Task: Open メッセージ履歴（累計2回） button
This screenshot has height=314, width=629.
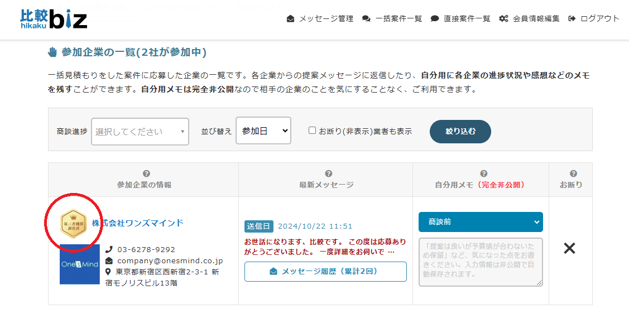Action: click(325, 272)
